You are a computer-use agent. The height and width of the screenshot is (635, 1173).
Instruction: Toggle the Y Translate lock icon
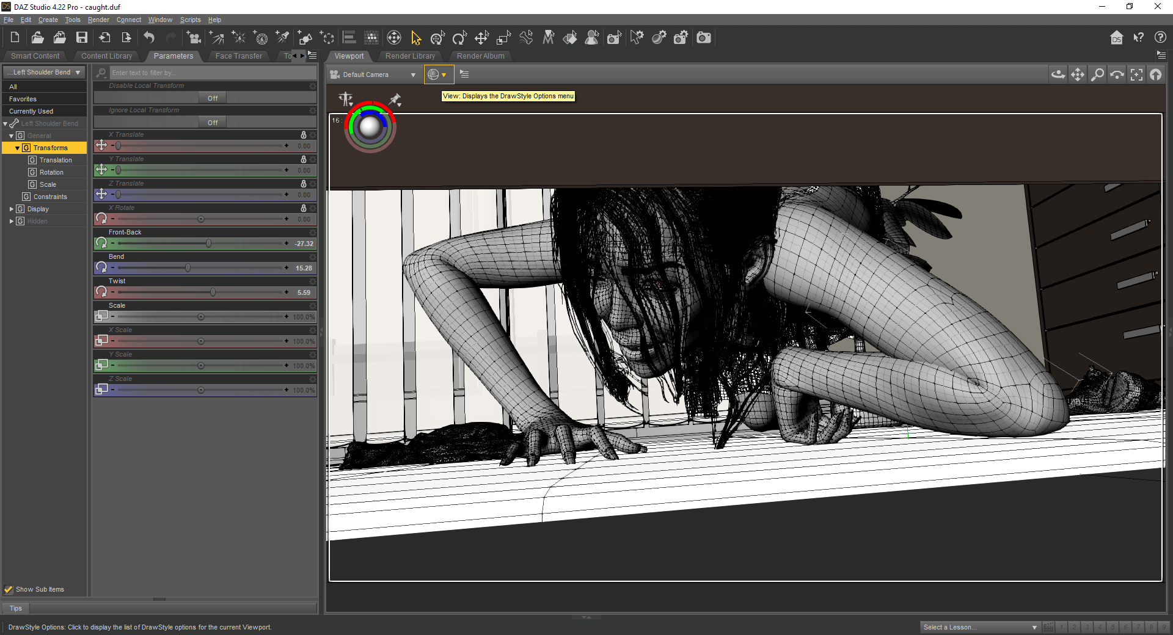(304, 159)
